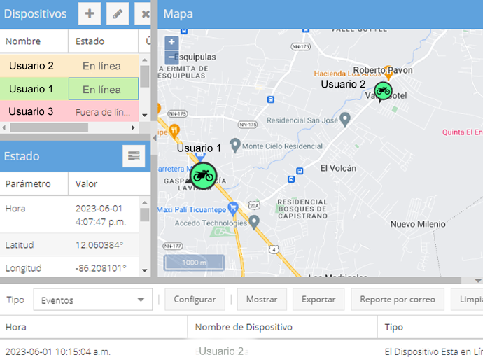The width and height of the screenshot is (483, 362).
Task: Select Usuario 3 offline device row
Action: (31, 111)
